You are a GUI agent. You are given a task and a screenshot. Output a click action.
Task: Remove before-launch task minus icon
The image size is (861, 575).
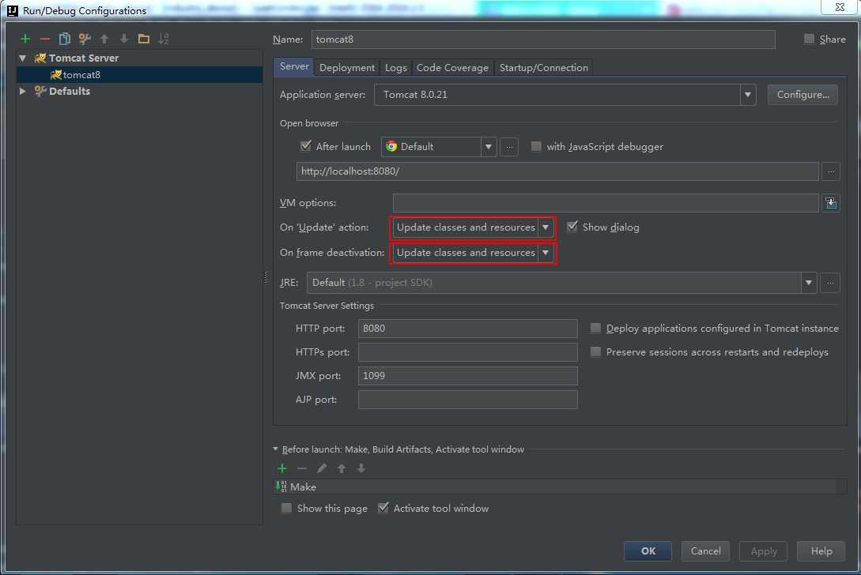pos(302,468)
